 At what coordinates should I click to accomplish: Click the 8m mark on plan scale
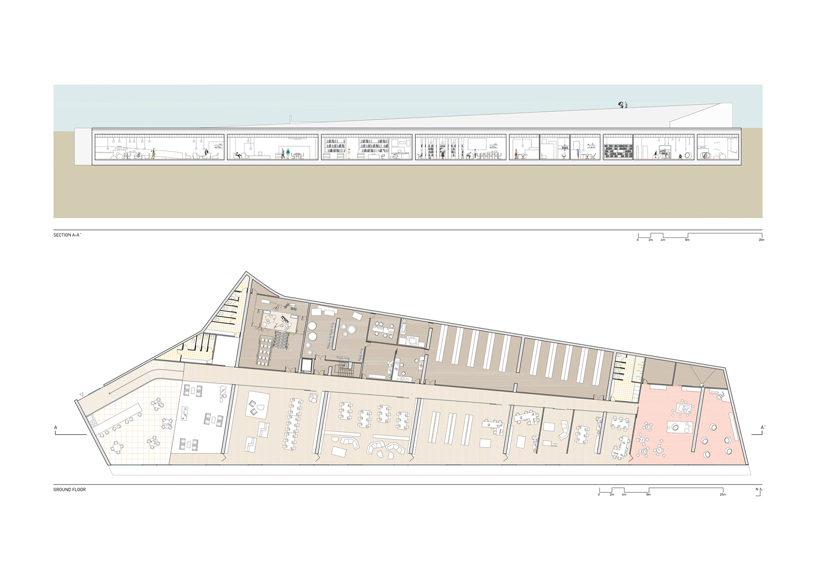[x=648, y=495]
